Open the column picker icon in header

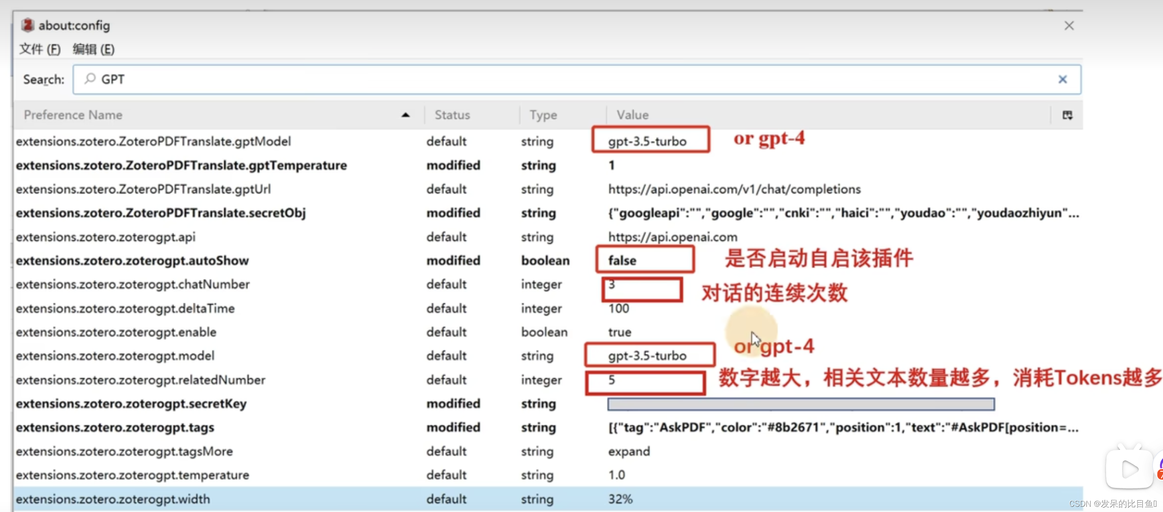coord(1067,115)
